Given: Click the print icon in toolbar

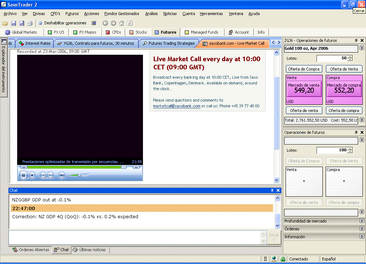Looking at the screenshot, I should (x=30, y=23).
